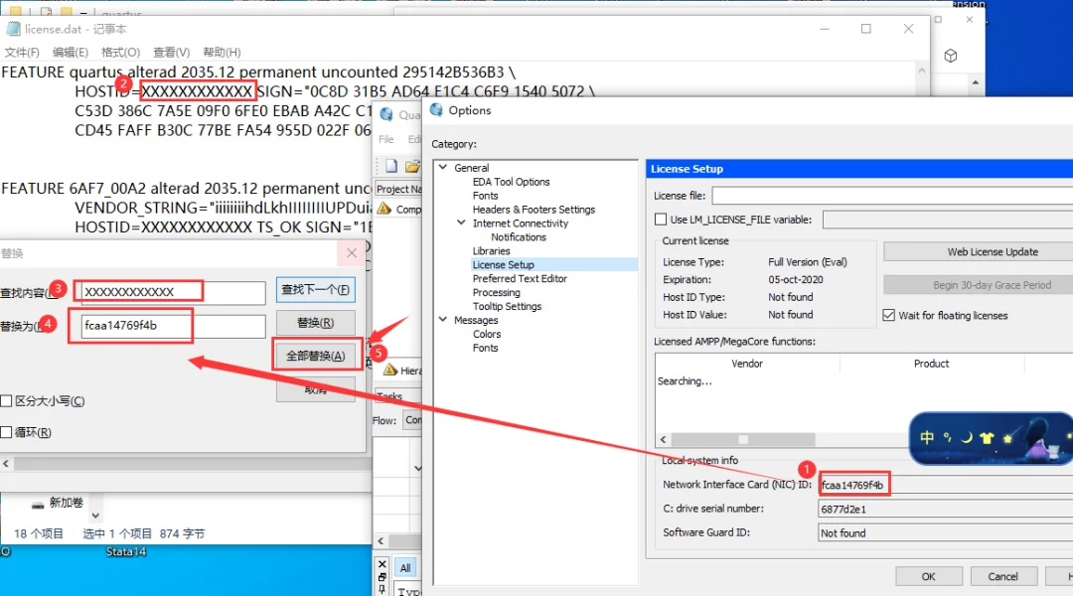Click the warning icon beside Comp in Quartus
The width and height of the screenshot is (1073, 596).
click(384, 209)
